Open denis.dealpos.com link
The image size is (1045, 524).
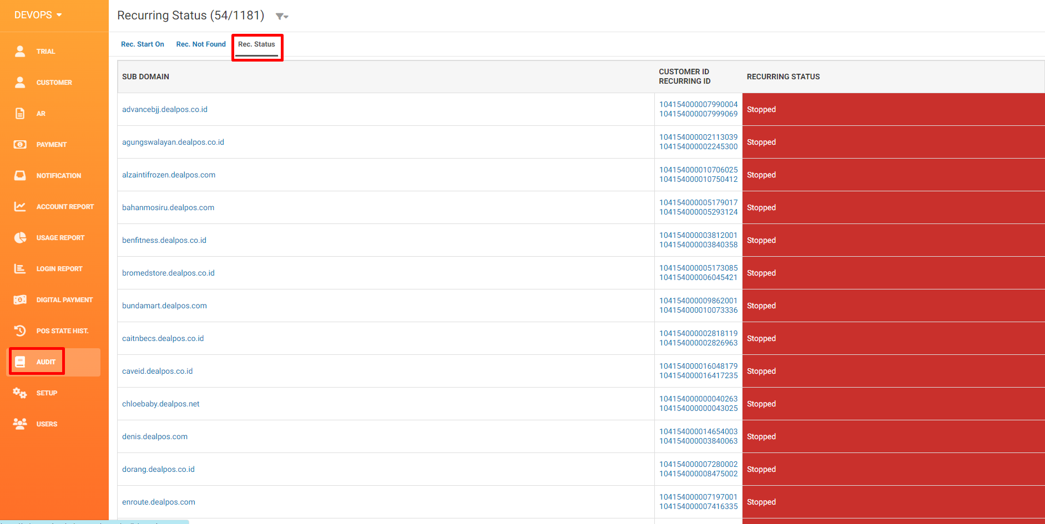pyautogui.click(x=155, y=437)
